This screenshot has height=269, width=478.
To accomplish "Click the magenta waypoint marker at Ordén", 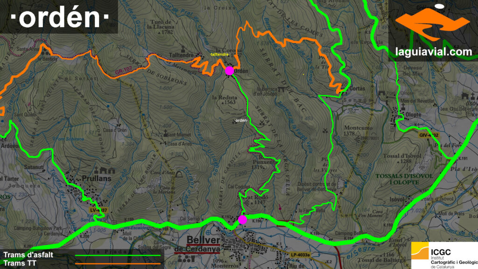I will pos(229,71).
